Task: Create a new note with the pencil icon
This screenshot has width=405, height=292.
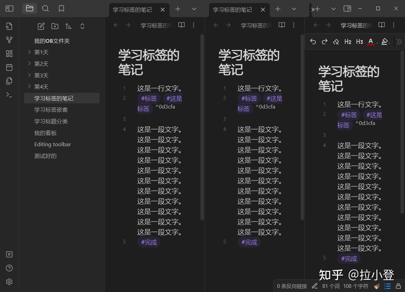Action: [x=41, y=26]
